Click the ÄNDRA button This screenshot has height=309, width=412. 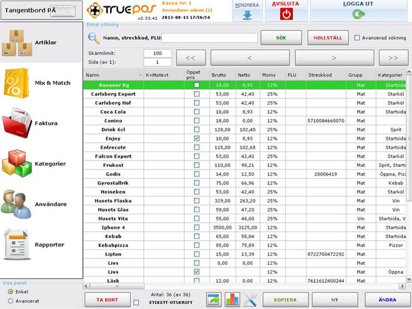(x=387, y=300)
